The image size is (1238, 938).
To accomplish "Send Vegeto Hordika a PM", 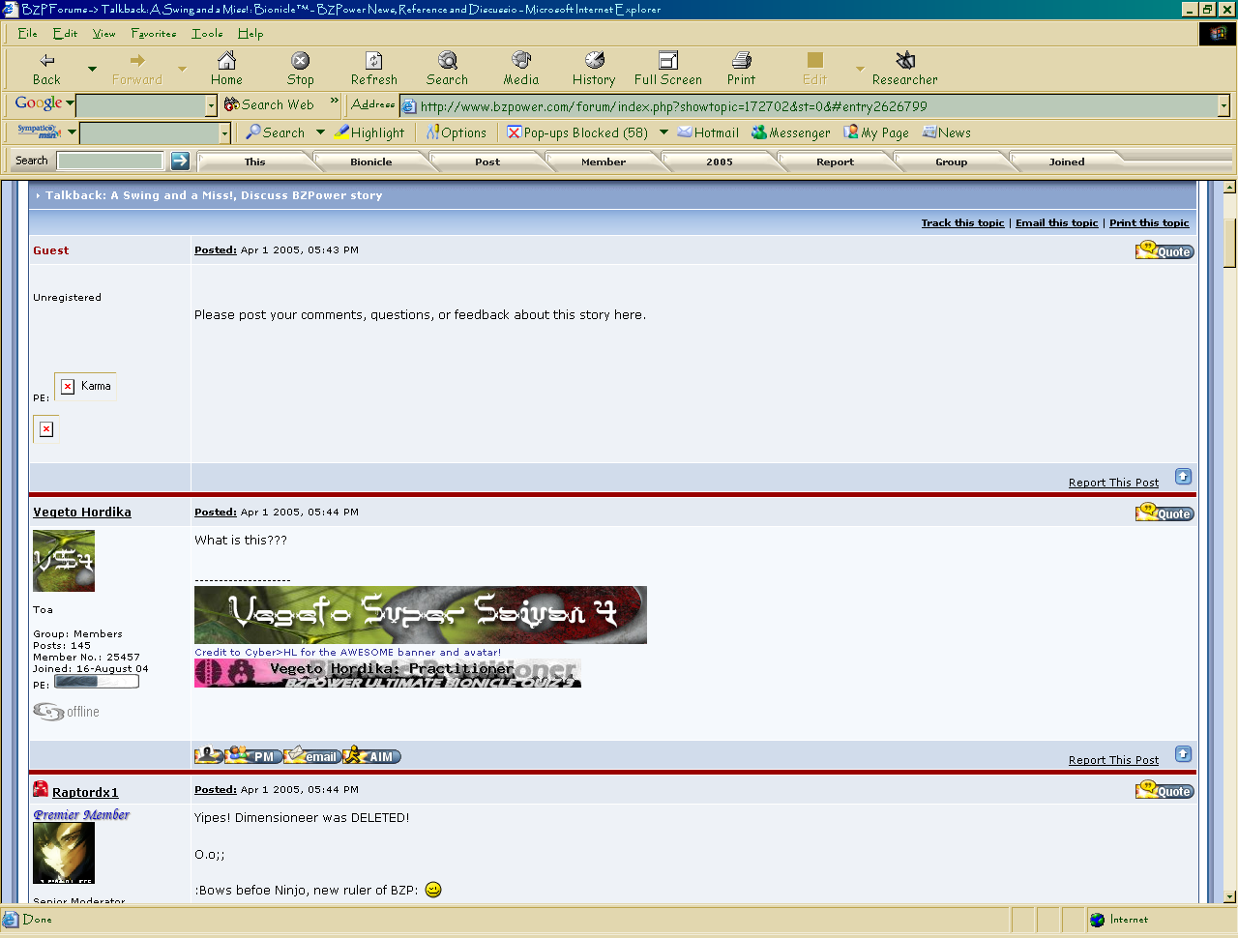I will tap(253, 755).
